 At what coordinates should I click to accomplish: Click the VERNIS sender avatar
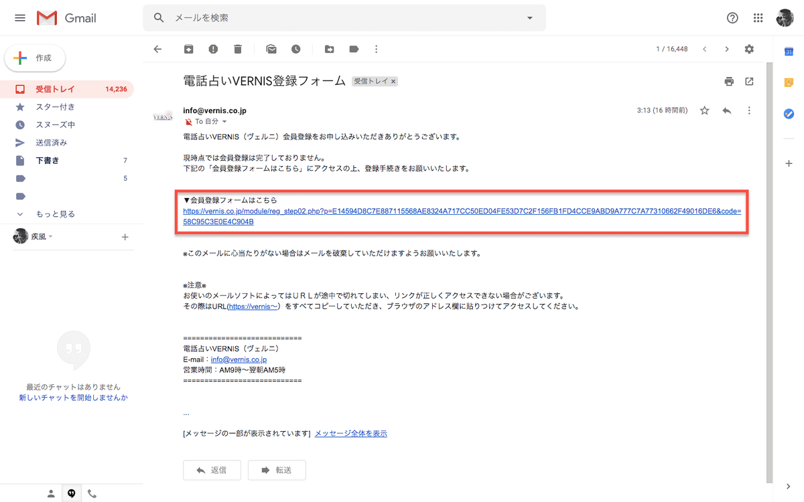(163, 116)
